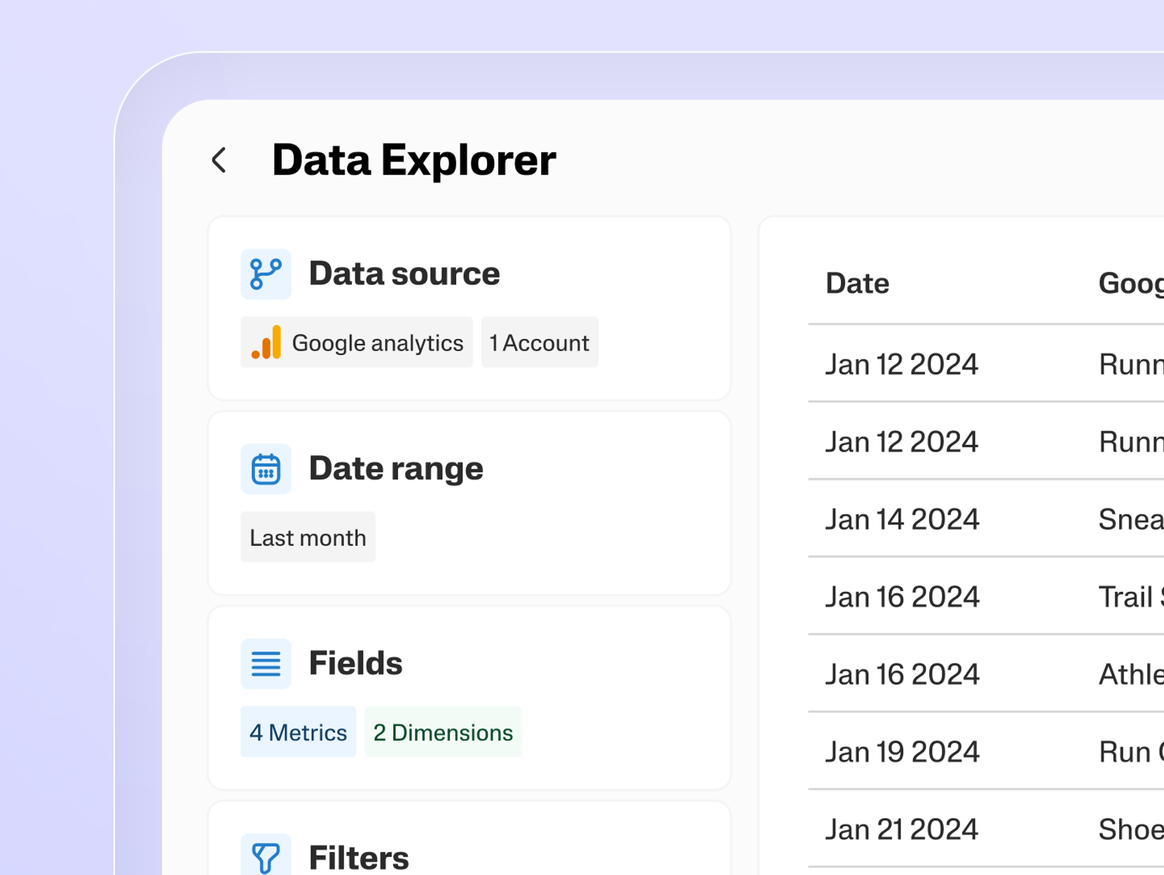Select the Google analytics source chip
The height and width of the screenshot is (875, 1164).
[357, 343]
